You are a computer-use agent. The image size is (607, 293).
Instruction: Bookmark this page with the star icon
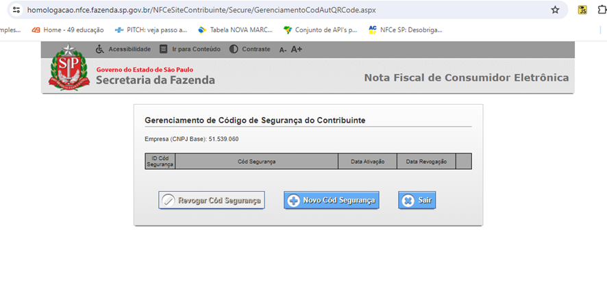(x=555, y=10)
